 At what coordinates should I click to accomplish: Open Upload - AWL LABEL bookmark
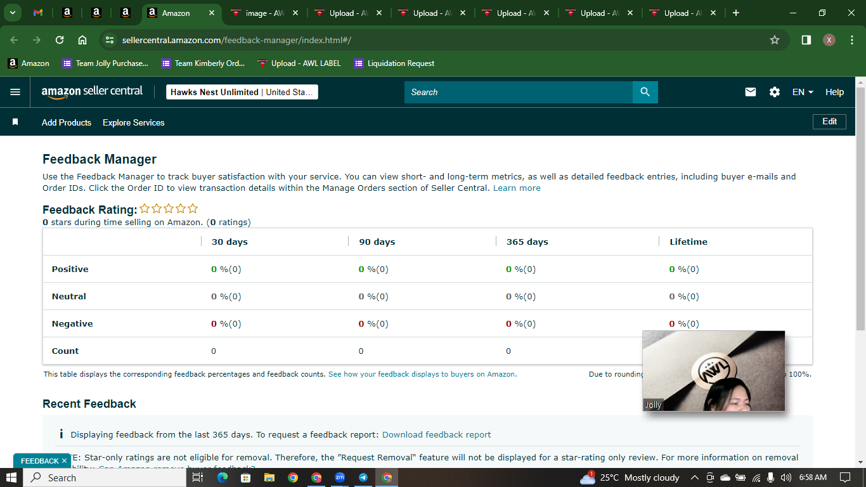(x=299, y=63)
